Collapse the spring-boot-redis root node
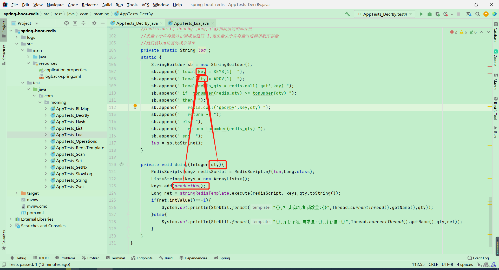This screenshot has height=270, width=499. pyautogui.click(x=11, y=31)
